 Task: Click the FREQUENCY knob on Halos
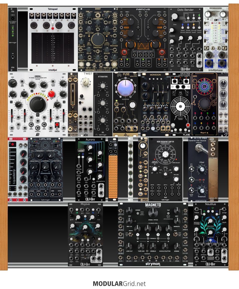pos(39,155)
